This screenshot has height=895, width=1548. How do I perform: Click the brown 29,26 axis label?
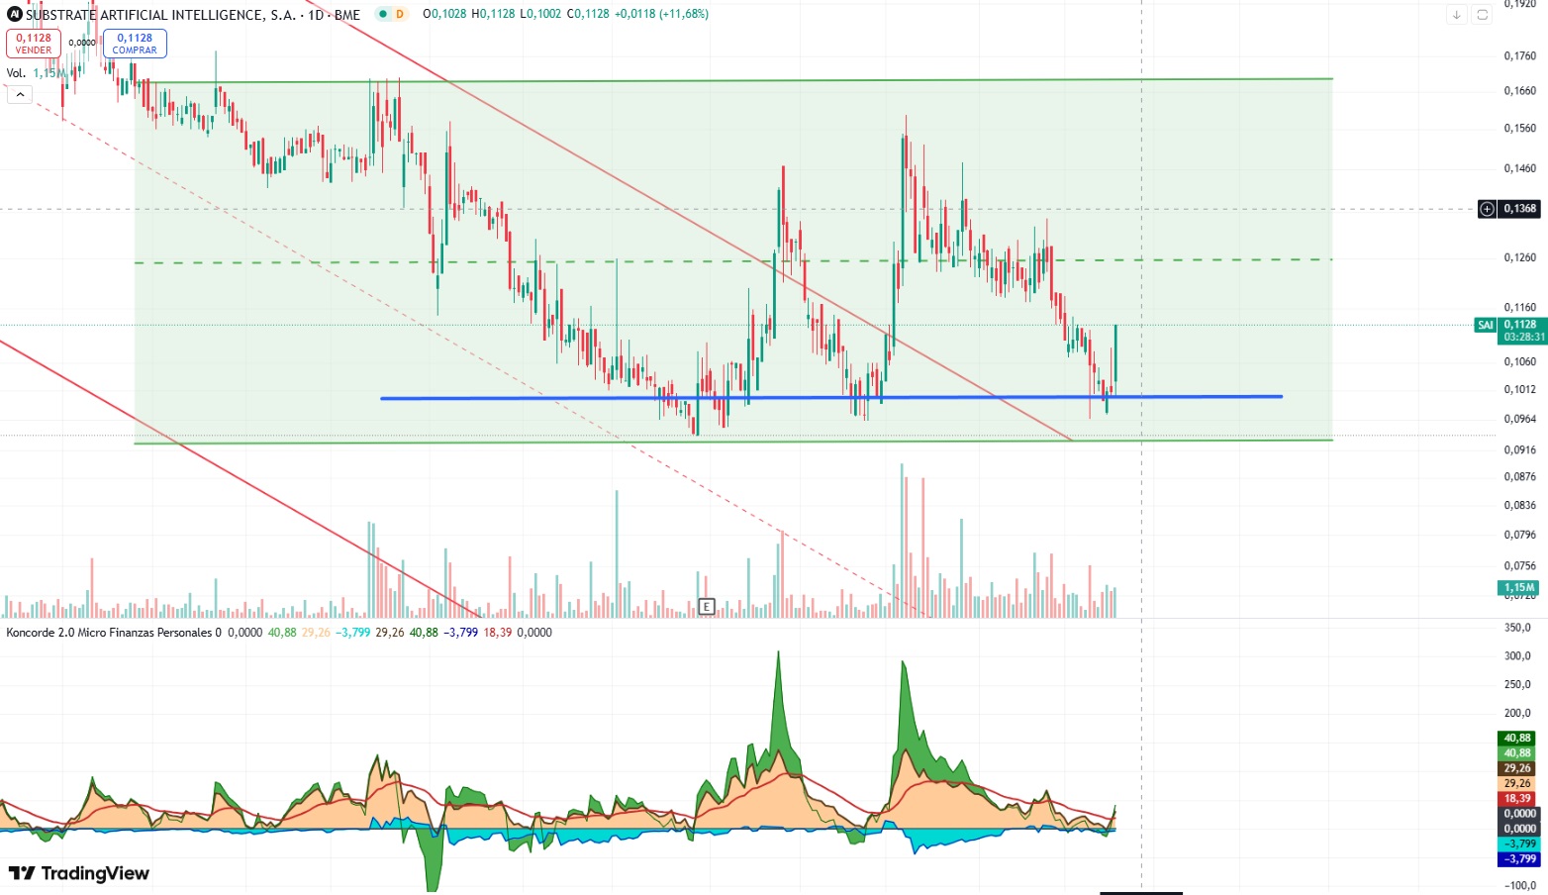pyautogui.click(x=1518, y=768)
